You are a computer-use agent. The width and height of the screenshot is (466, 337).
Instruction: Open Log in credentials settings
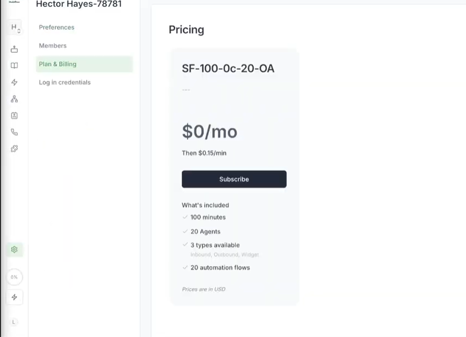pyautogui.click(x=64, y=83)
